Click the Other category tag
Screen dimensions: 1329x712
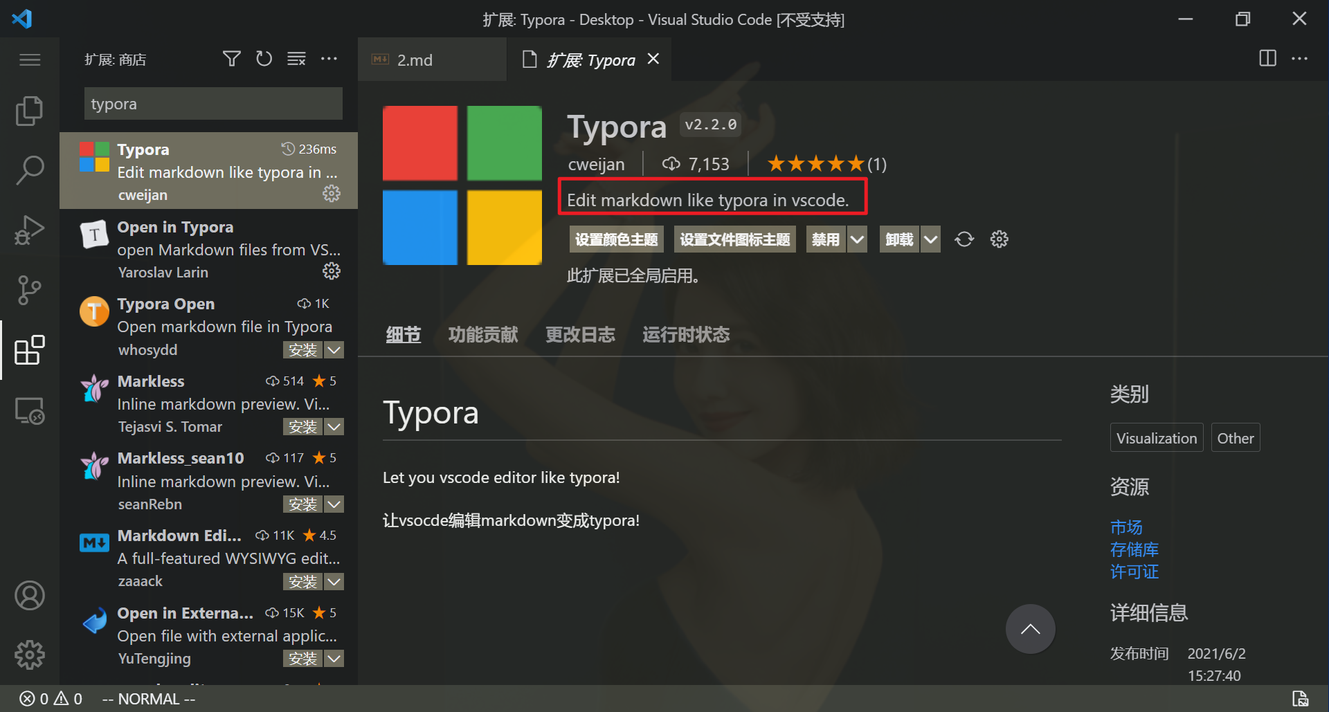point(1236,438)
